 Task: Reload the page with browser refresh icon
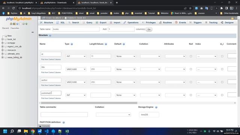point(13,8)
